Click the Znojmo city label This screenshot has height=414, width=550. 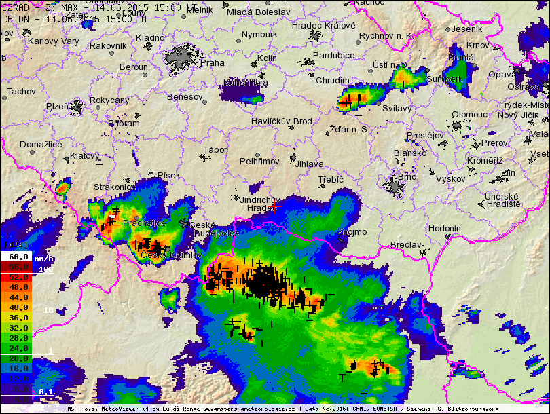coord(352,232)
